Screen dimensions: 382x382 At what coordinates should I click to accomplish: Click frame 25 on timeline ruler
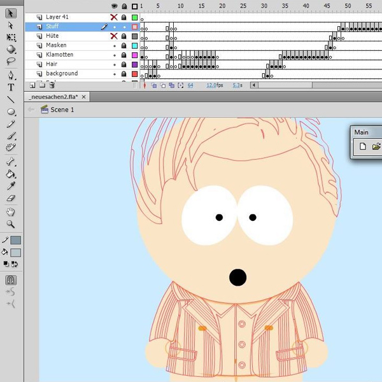[243, 6]
